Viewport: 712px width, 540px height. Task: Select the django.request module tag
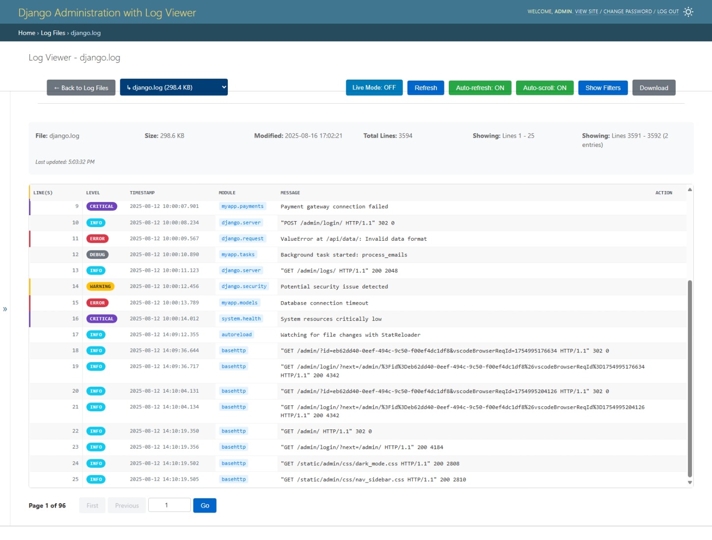[243, 239]
